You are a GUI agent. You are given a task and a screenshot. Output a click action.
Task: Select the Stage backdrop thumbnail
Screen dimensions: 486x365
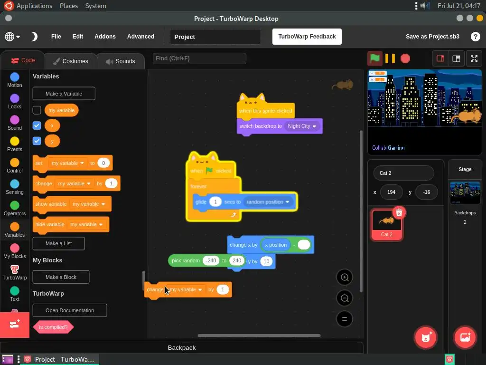coord(465,193)
